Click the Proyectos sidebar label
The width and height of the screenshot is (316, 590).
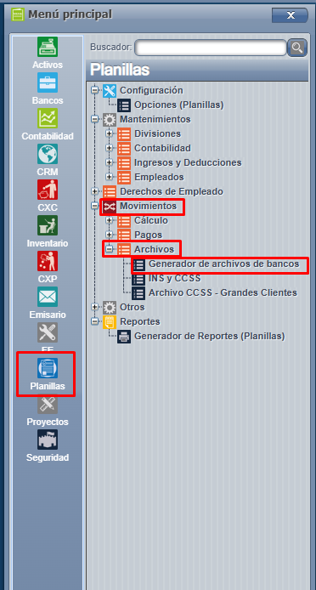[x=48, y=423]
